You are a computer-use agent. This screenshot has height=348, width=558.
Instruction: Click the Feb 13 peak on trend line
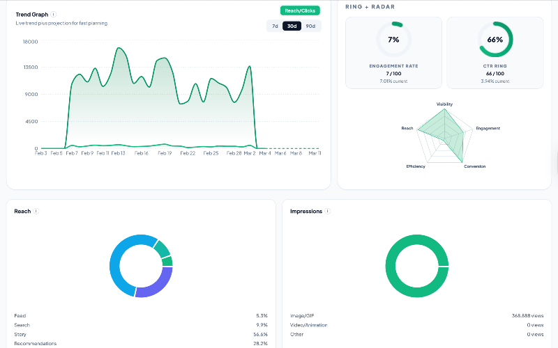point(119,48)
